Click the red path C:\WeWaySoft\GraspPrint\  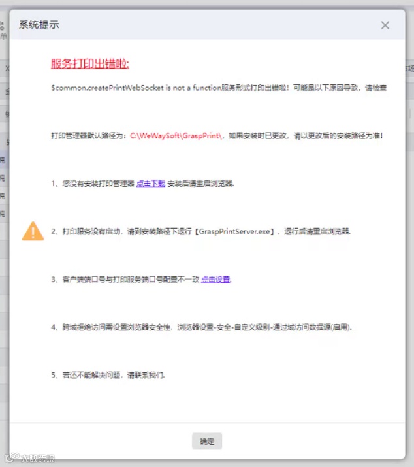point(176,136)
